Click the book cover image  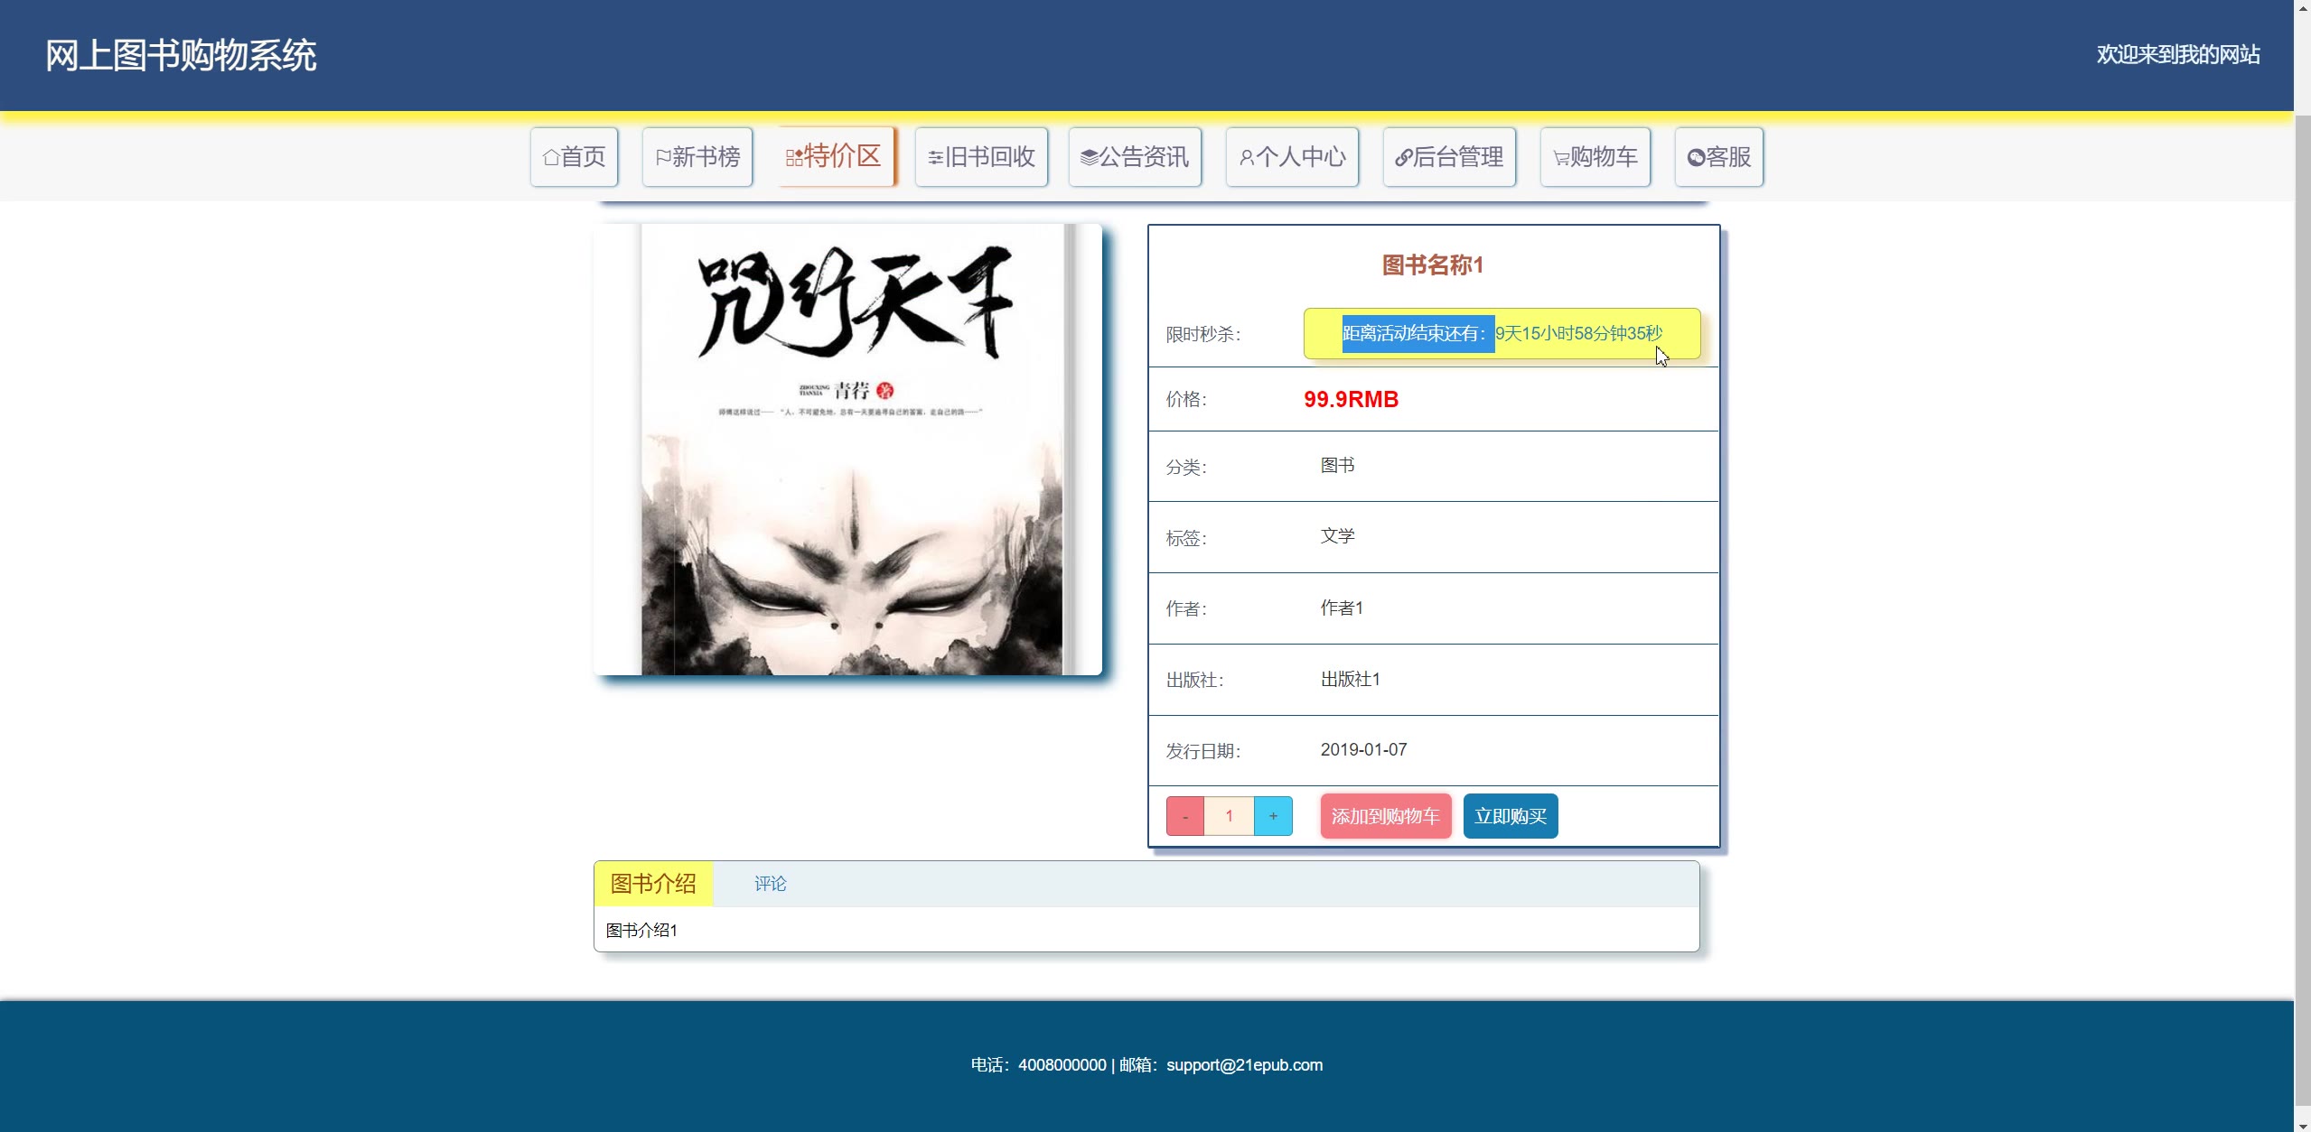(x=847, y=449)
